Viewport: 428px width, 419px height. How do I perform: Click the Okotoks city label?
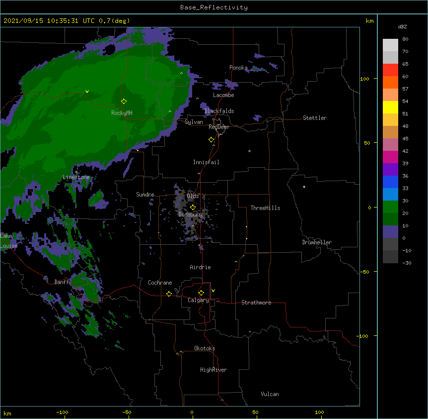pyautogui.click(x=205, y=348)
